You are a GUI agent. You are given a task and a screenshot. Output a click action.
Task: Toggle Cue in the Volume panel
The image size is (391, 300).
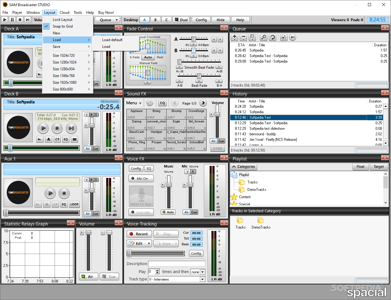coord(109,277)
